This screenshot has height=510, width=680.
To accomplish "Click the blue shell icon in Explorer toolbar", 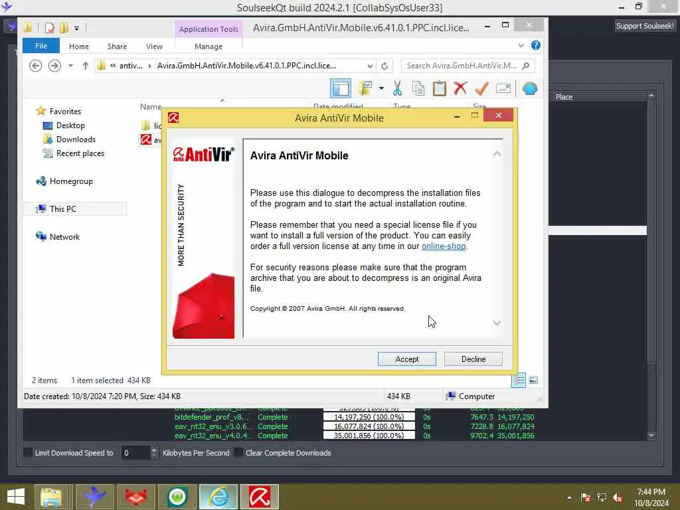I will coord(529,88).
